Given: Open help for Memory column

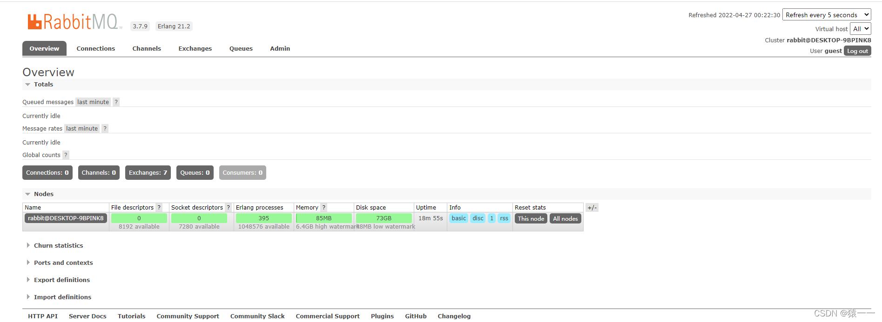Looking at the screenshot, I should 323,208.
